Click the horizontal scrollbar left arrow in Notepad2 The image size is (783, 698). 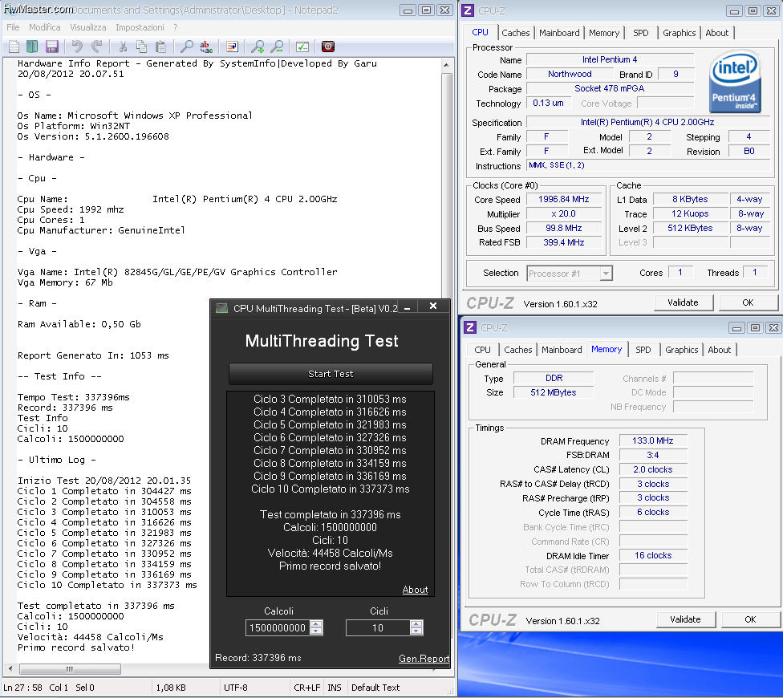[x=10, y=669]
